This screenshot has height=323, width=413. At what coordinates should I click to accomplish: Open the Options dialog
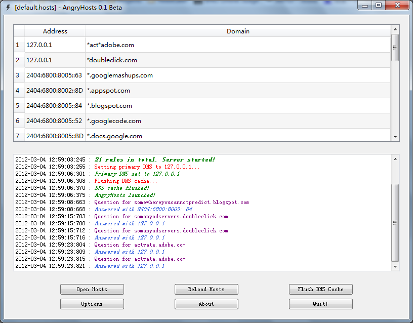click(x=92, y=304)
